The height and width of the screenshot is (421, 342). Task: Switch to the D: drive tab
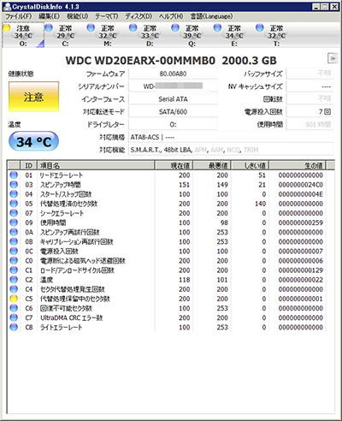[150, 36]
